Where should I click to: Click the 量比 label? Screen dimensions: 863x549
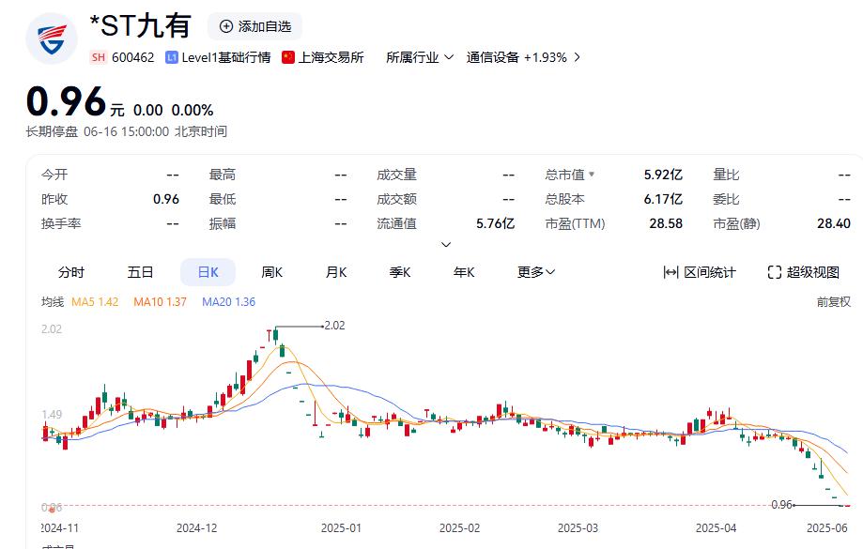pyautogui.click(x=727, y=175)
